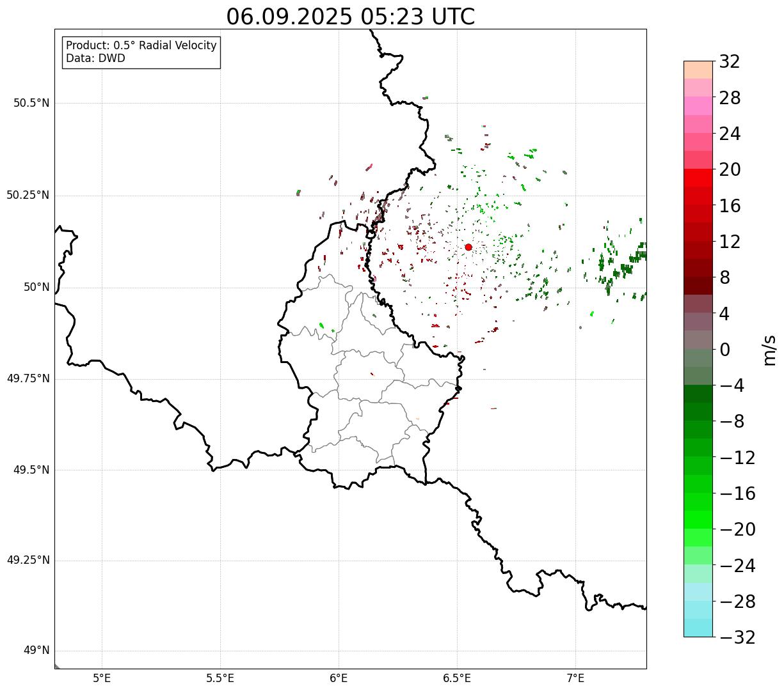This screenshot has width=784, height=691.
Task: Click the colorbar tick label 12
Action: click(730, 242)
